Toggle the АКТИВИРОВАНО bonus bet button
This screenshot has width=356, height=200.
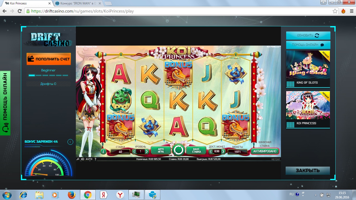click(265, 151)
